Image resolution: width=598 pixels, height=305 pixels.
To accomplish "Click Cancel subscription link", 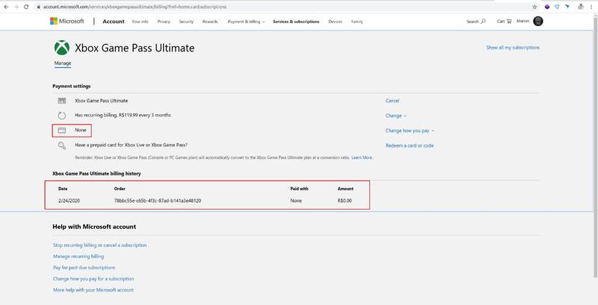I will (x=392, y=101).
